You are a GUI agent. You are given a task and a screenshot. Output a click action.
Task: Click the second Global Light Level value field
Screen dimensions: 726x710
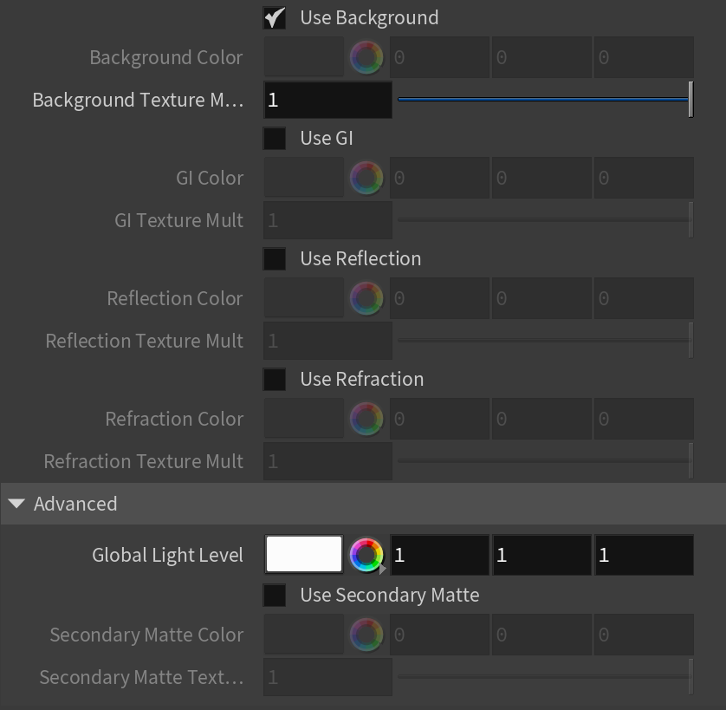pyautogui.click(x=541, y=555)
